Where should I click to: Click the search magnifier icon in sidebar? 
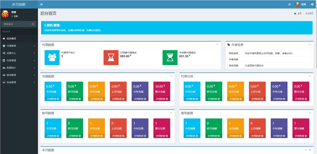(x=33, y=24)
